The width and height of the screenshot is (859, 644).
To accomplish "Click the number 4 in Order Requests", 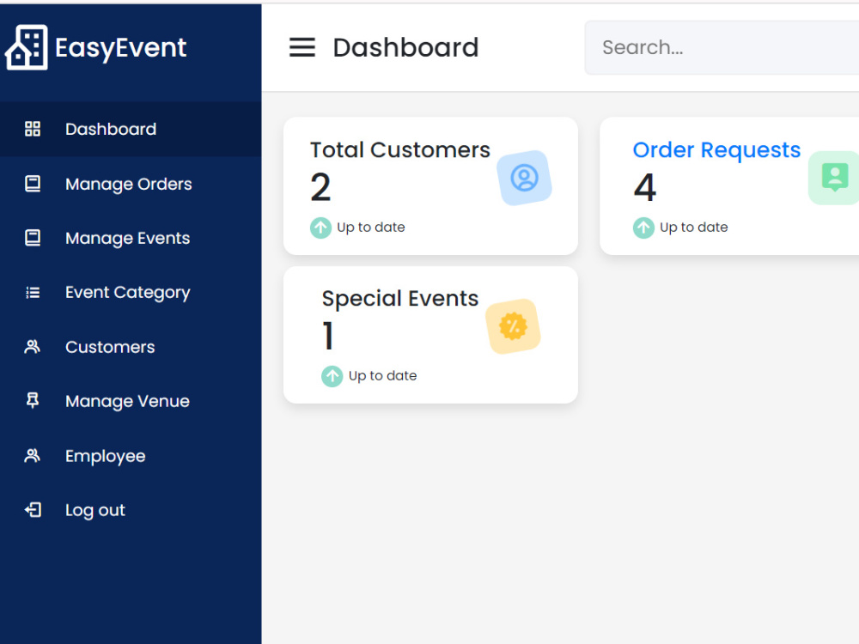I will coord(645,187).
